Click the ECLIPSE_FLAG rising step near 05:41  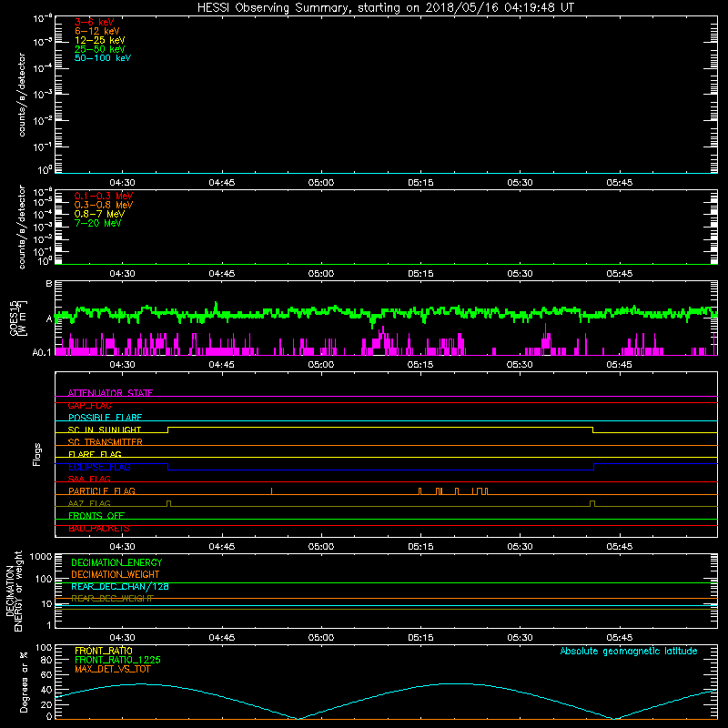point(594,467)
